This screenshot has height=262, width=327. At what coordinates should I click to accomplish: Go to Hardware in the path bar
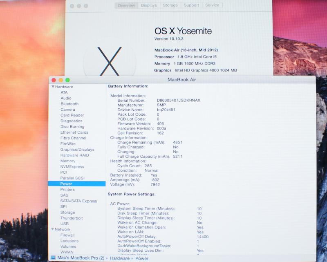[x=120, y=258]
